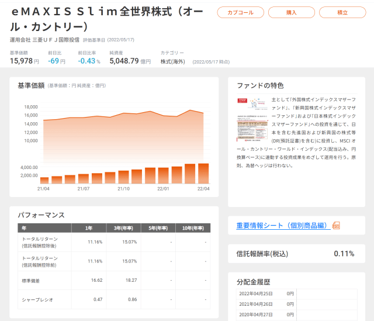
Task: Click the 5年(年率) column header
Action: (x=158, y=228)
